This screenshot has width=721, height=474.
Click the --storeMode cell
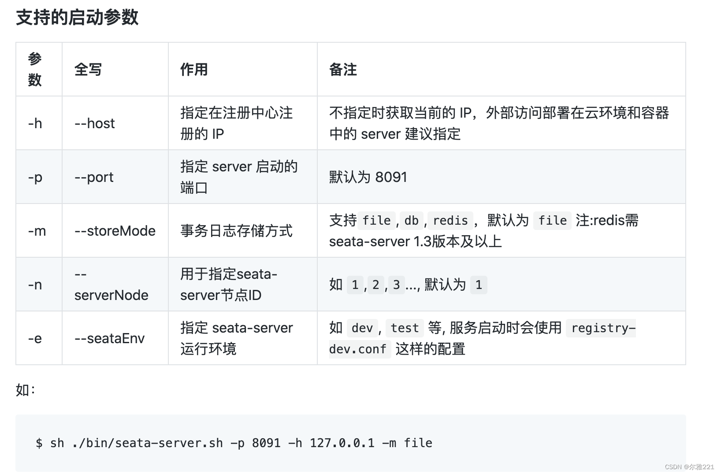point(115,231)
